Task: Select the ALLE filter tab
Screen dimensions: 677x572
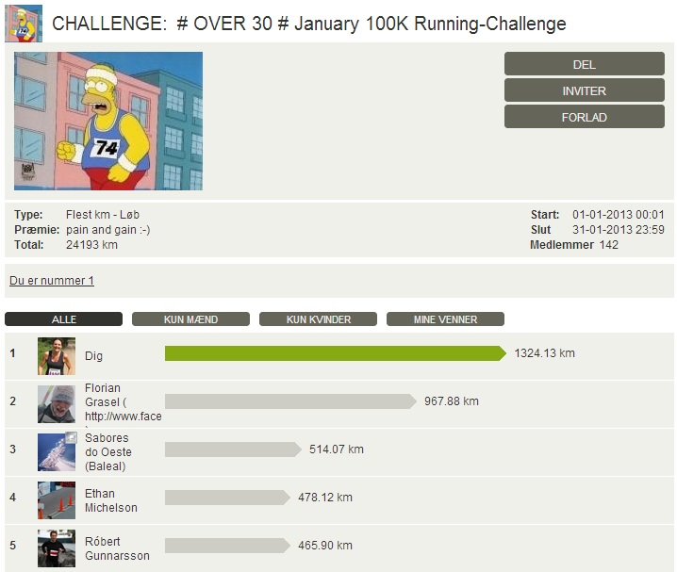Action: coord(63,319)
